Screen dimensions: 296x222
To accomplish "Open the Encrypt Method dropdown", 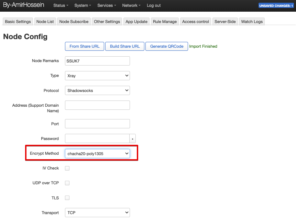I will tap(97, 154).
